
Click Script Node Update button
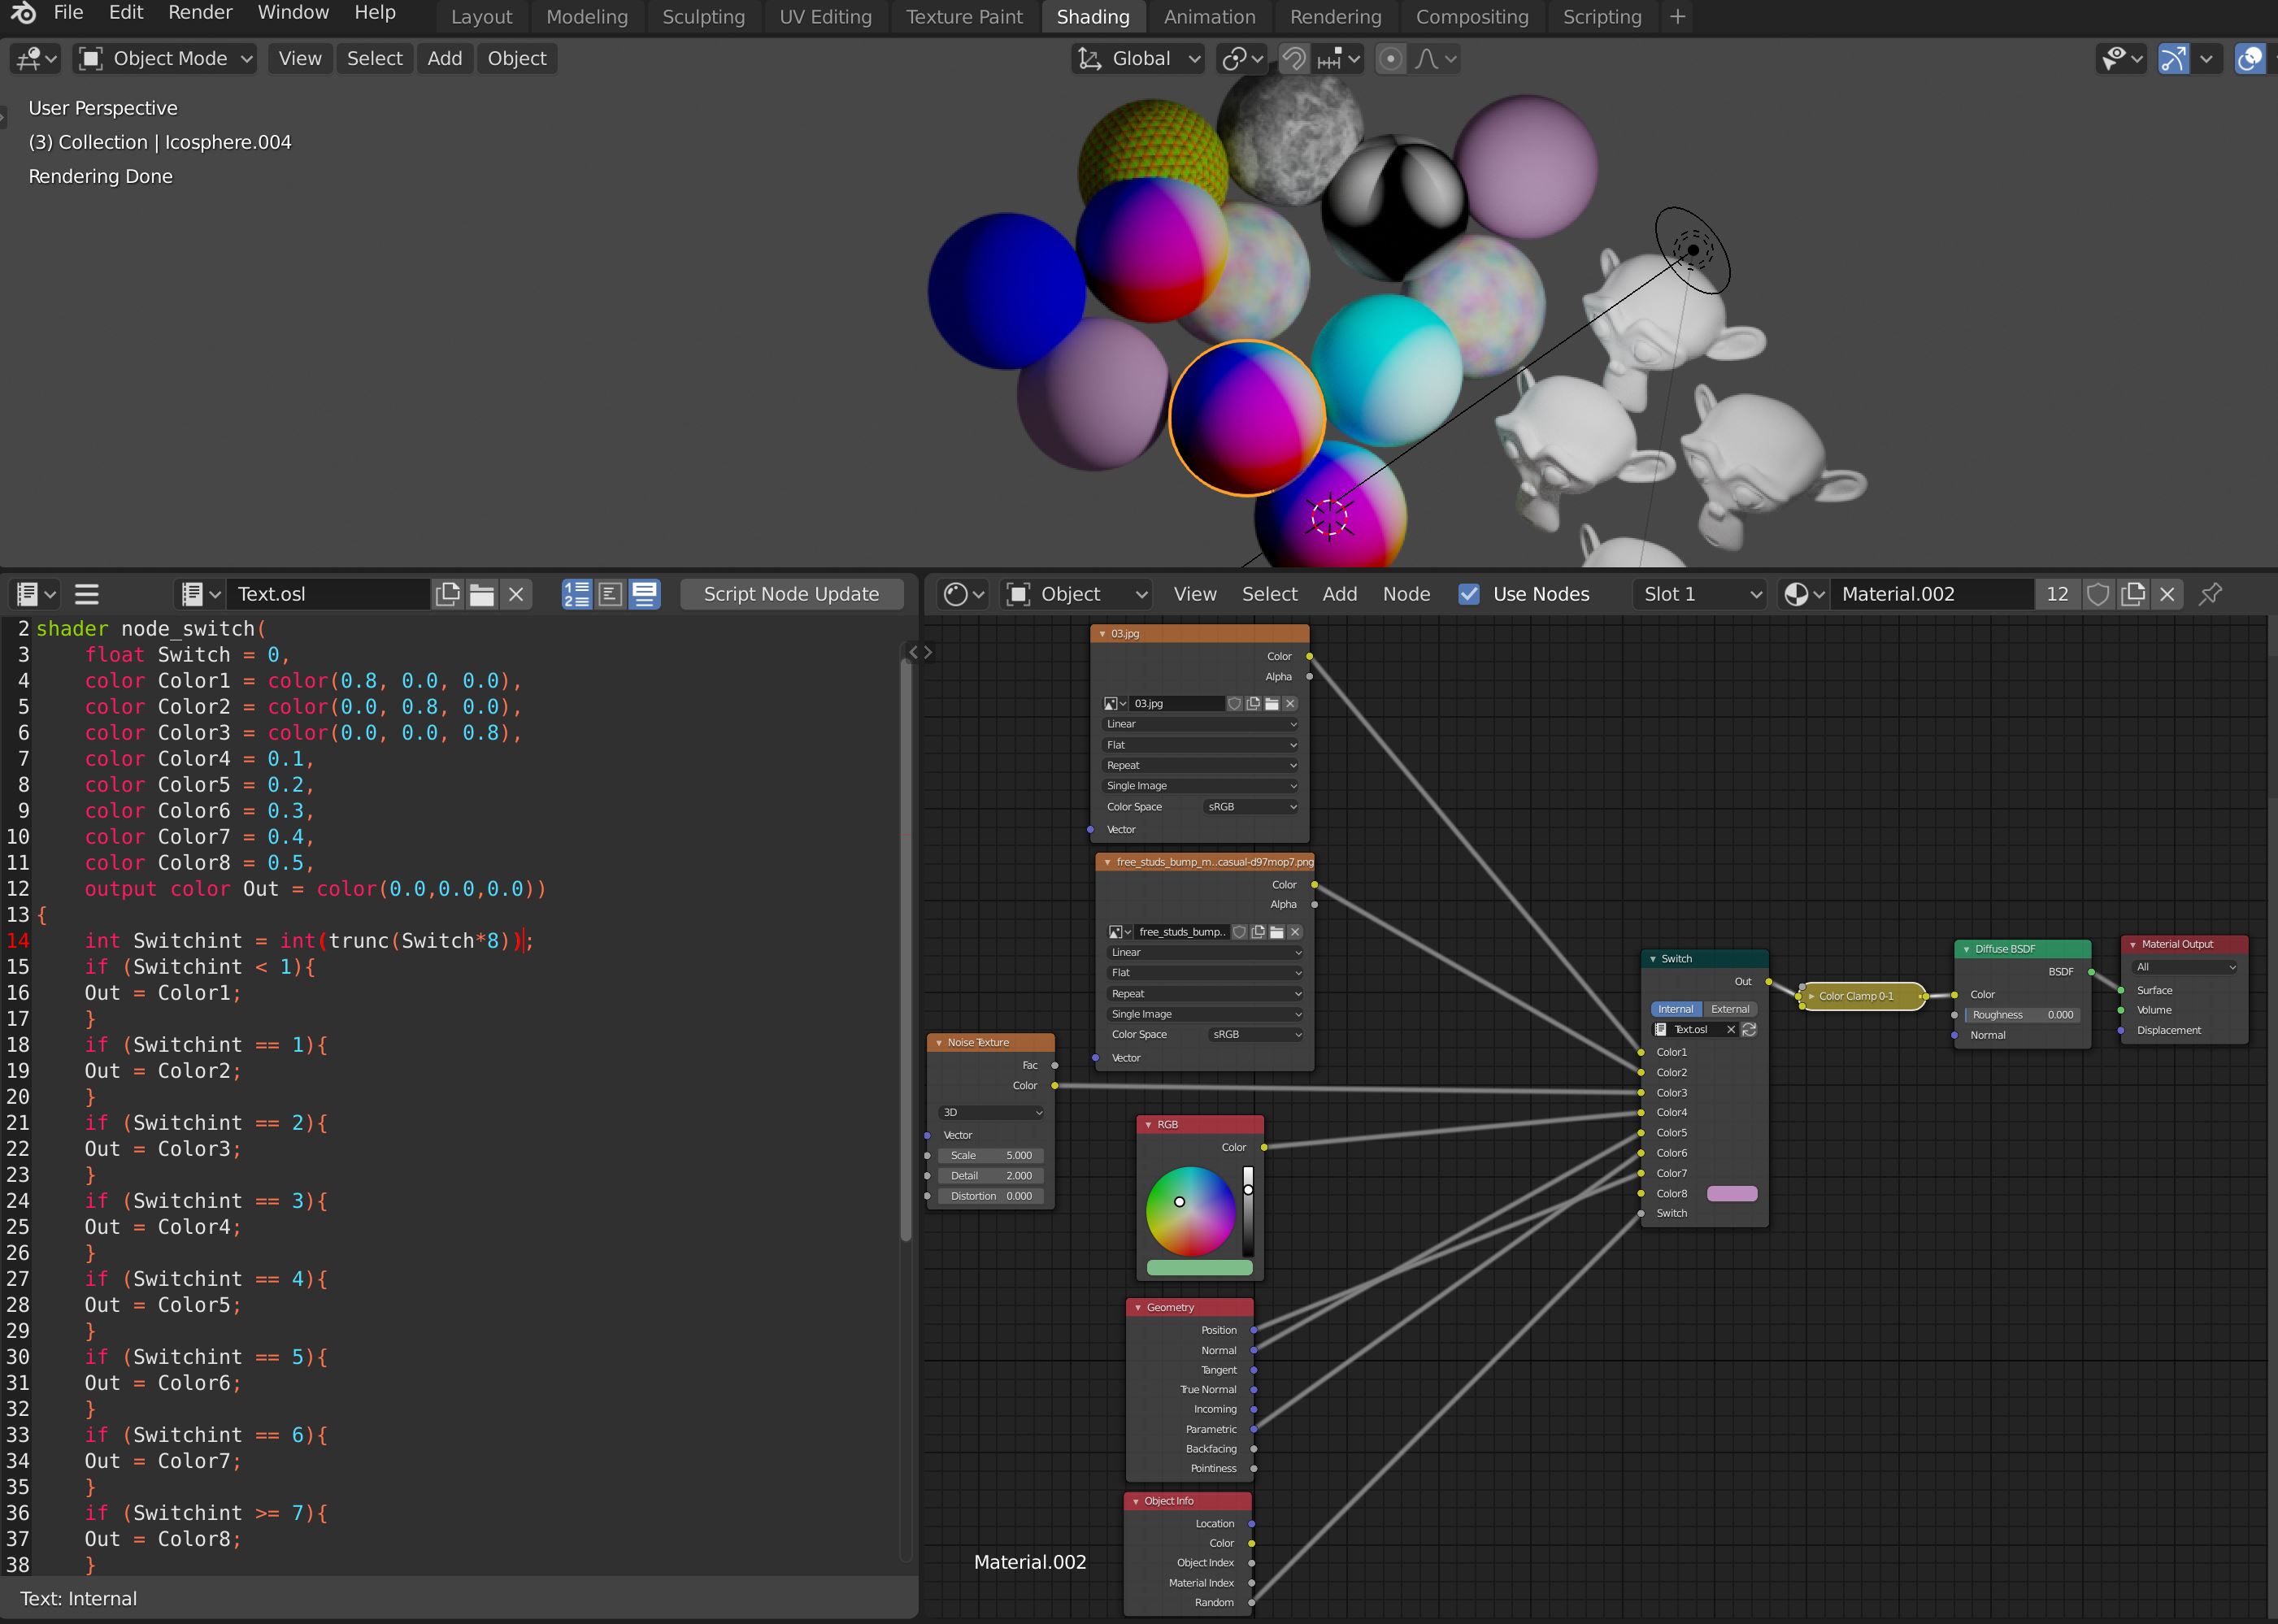791,594
